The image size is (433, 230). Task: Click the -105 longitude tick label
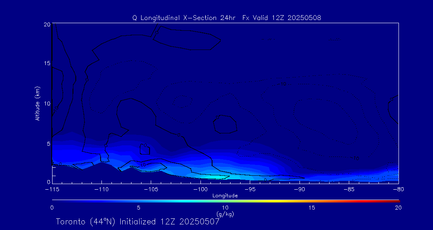pyautogui.click(x=151, y=189)
